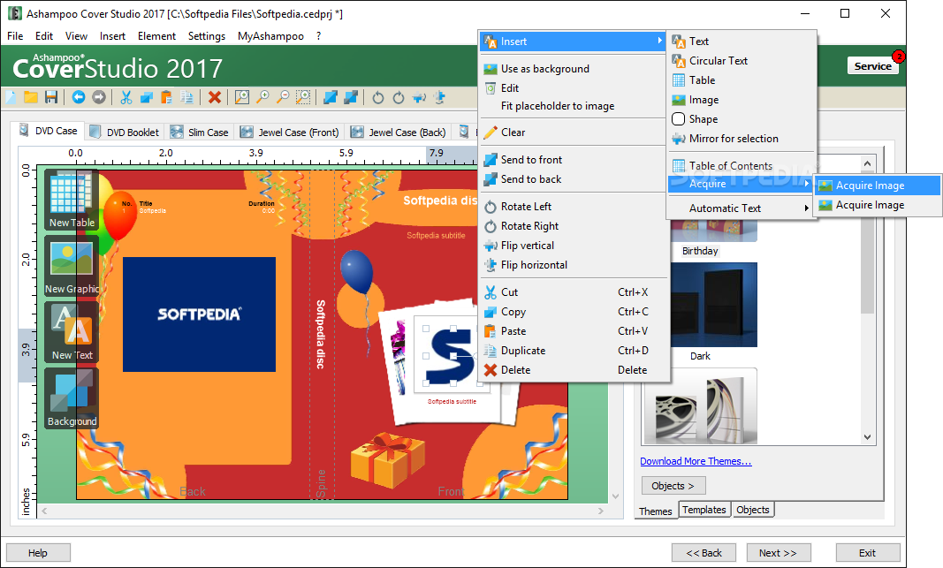Choose Shape in the Insert submenu

(x=741, y=119)
